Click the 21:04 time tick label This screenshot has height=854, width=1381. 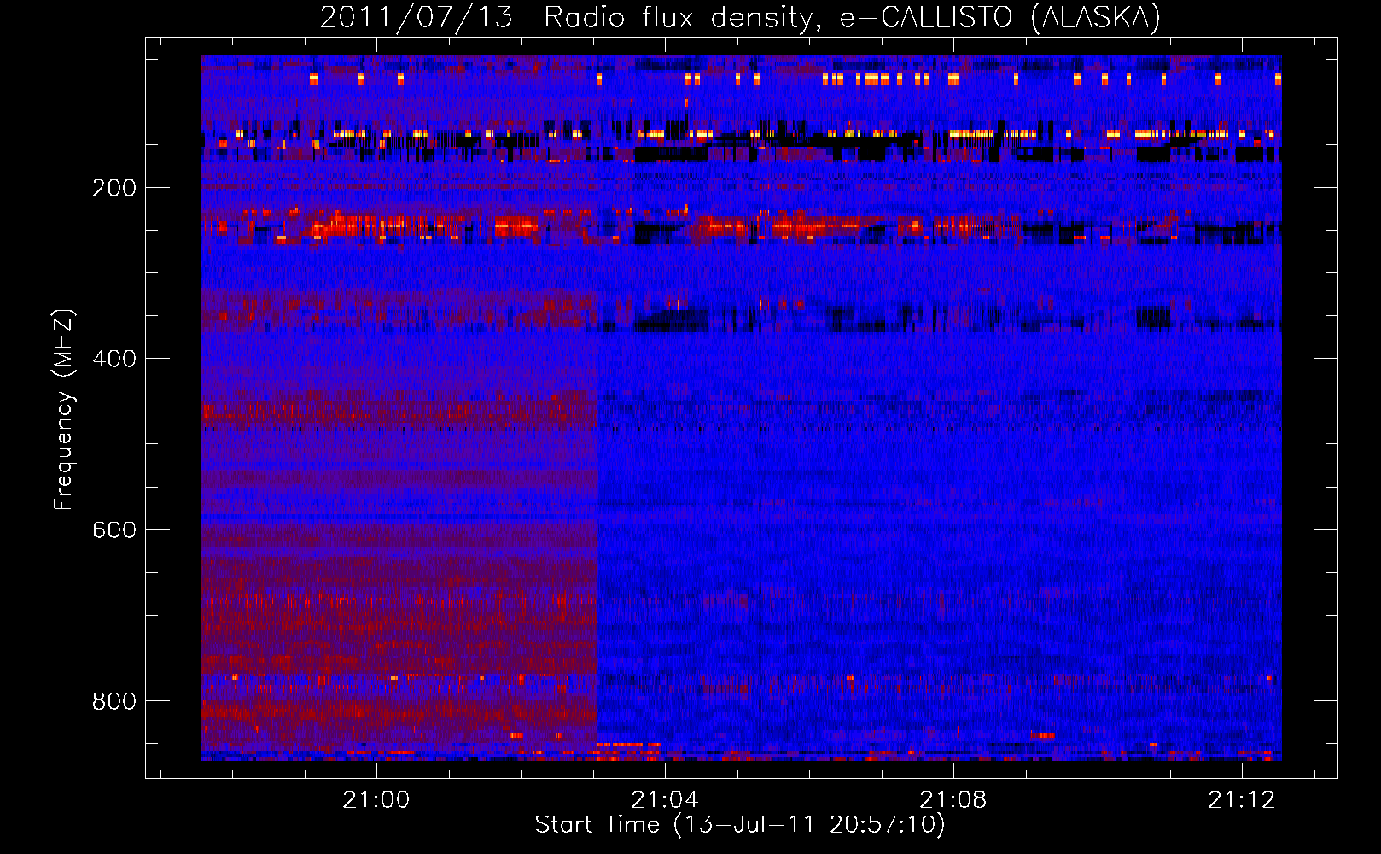point(665,799)
